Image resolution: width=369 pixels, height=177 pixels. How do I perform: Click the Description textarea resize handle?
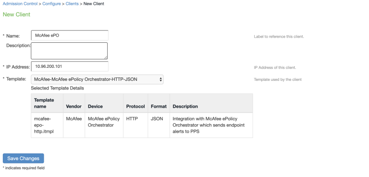point(106,58)
